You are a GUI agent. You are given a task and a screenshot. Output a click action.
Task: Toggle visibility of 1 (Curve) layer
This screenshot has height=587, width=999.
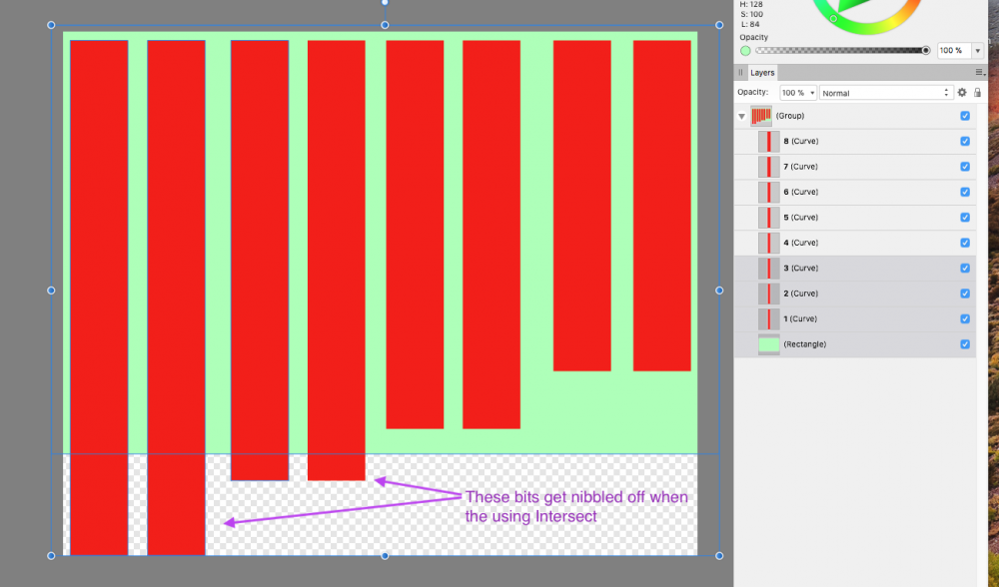point(965,319)
